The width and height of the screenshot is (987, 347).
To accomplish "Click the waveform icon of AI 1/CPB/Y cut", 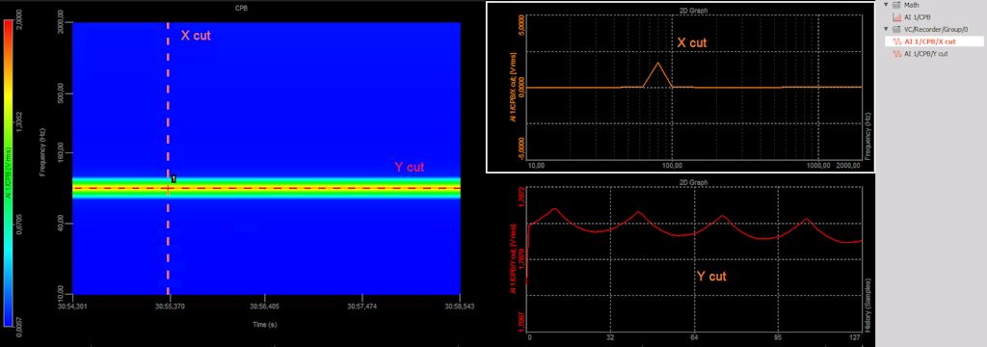I will point(897,54).
